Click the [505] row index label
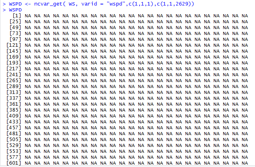The image size is (255, 167). (14, 139)
